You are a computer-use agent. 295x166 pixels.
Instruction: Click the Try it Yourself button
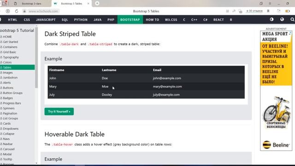[x=59, y=112]
